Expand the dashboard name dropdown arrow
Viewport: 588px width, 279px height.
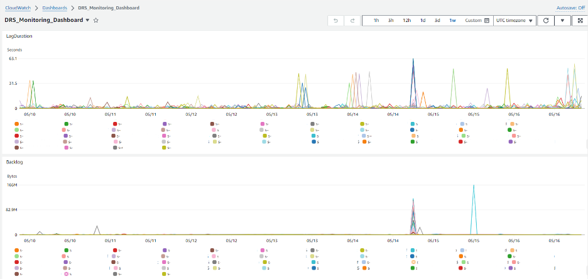point(87,20)
